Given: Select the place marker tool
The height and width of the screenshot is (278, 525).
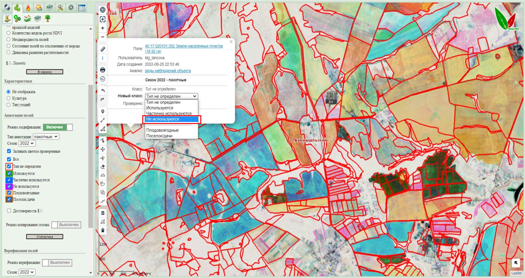Looking at the screenshot, I should point(102,112).
